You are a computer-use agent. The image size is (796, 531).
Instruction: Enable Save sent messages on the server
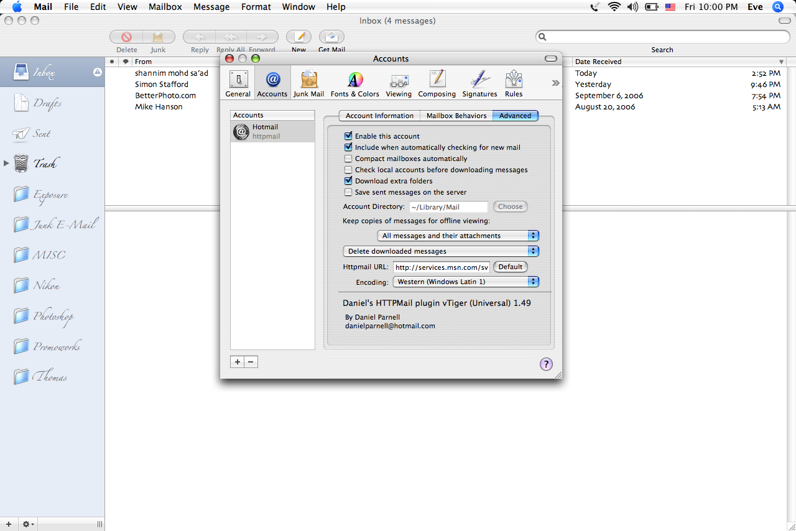coord(348,192)
